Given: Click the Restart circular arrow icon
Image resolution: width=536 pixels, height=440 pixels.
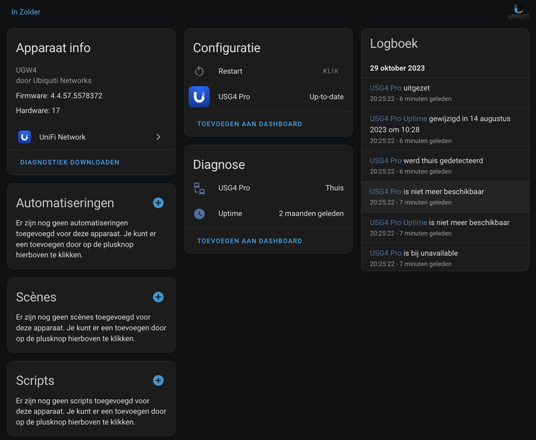Looking at the screenshot, I should pyautogui.click(x=199, y=71).
